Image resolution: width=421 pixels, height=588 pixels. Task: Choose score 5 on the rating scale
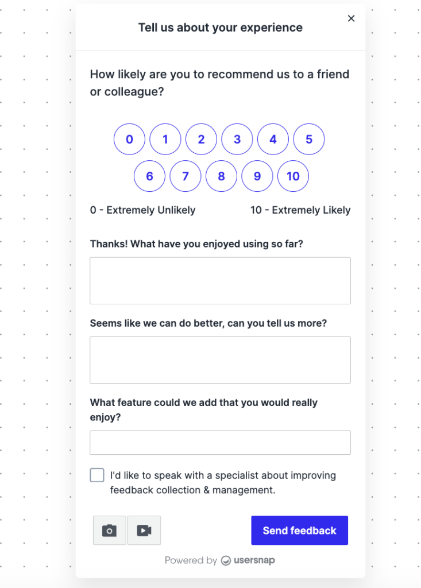click(309, 139)
